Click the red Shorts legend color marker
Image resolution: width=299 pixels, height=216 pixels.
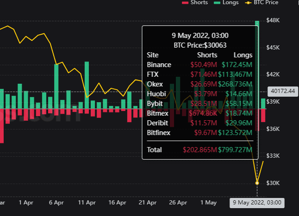point(185,3)
